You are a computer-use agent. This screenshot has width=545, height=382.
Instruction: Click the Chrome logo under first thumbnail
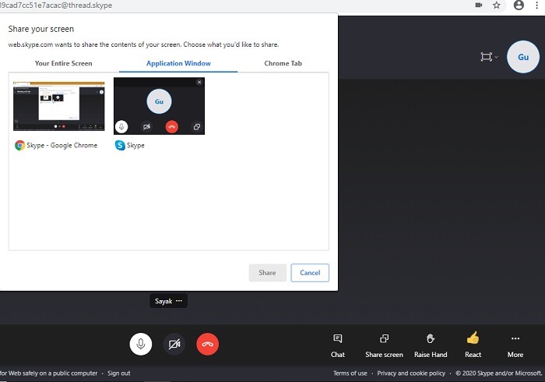click(x=19, y=146)
